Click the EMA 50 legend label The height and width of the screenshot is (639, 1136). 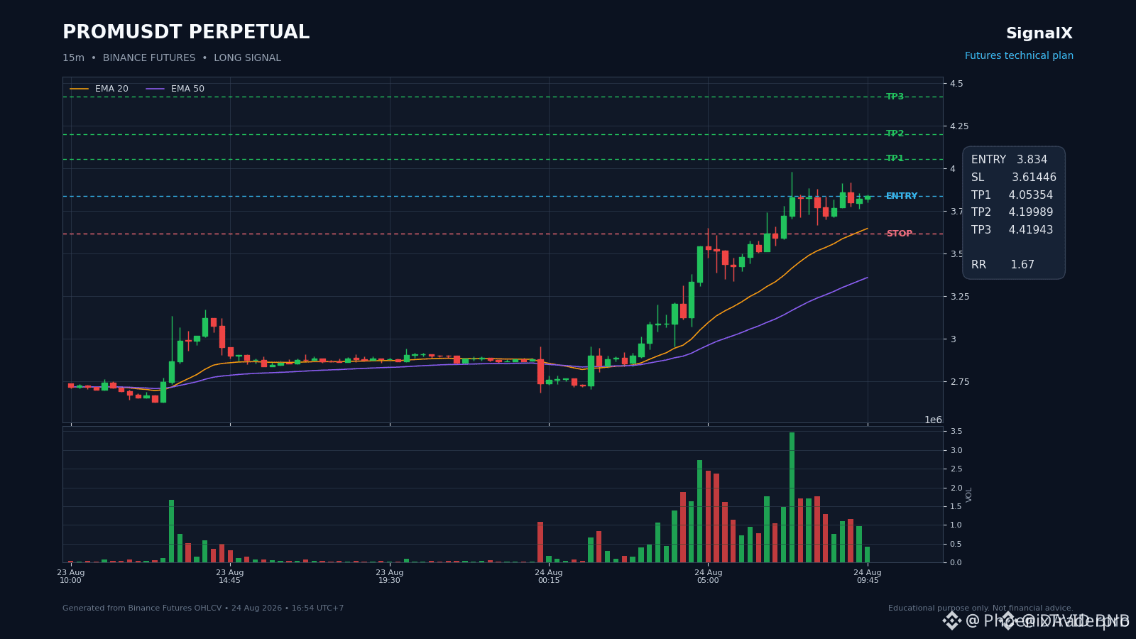[187, 89]
